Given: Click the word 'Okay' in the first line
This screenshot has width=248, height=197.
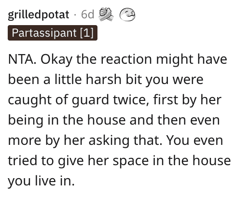Looking at the screenshot, I should (56, 59).
